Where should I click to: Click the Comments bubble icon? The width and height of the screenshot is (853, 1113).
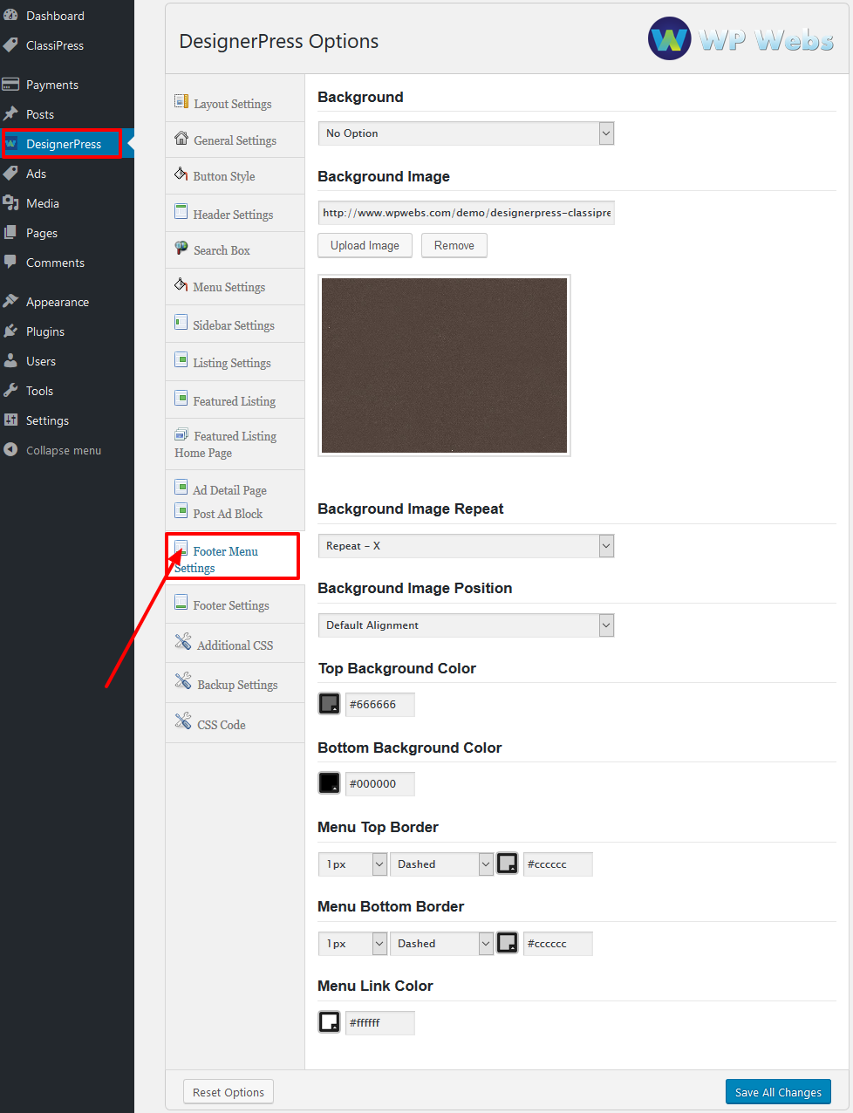click(x=10, y=262)
